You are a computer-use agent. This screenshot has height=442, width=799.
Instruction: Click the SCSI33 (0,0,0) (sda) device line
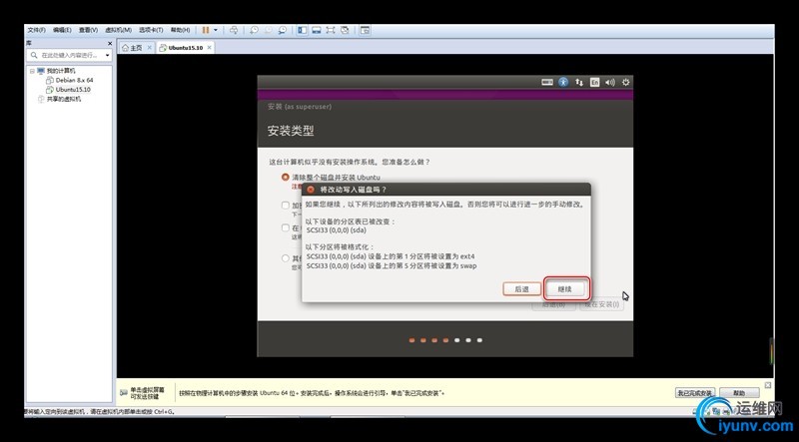(x=337, y=229)
